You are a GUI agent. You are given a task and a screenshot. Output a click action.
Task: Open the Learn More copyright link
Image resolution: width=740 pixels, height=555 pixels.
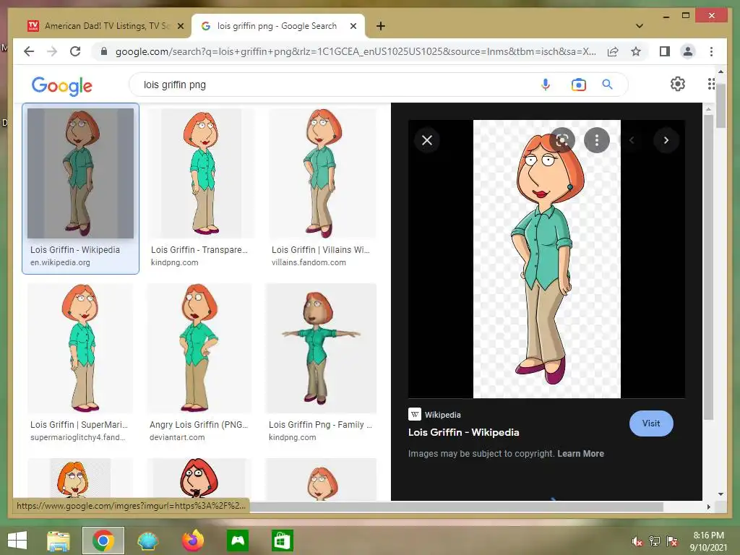coord(580,454)
